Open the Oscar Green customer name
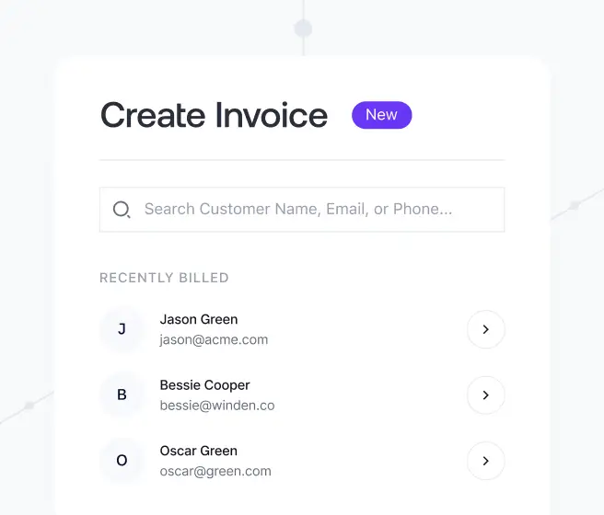 (199, 451)
